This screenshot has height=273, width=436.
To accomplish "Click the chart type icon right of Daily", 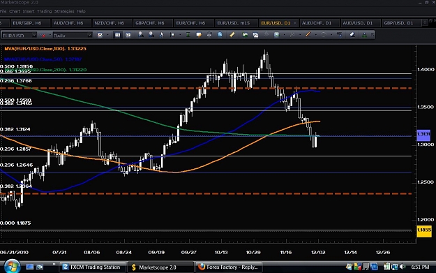I will [x=100, y=35].
